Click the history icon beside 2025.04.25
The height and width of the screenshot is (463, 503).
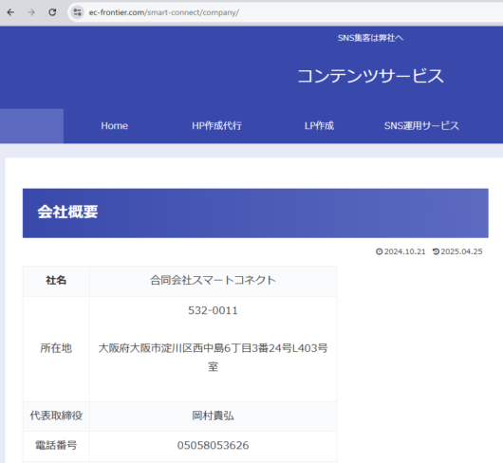point(436,251)
